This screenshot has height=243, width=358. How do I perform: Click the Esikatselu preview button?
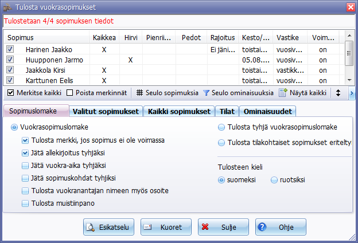pos(108,227)
